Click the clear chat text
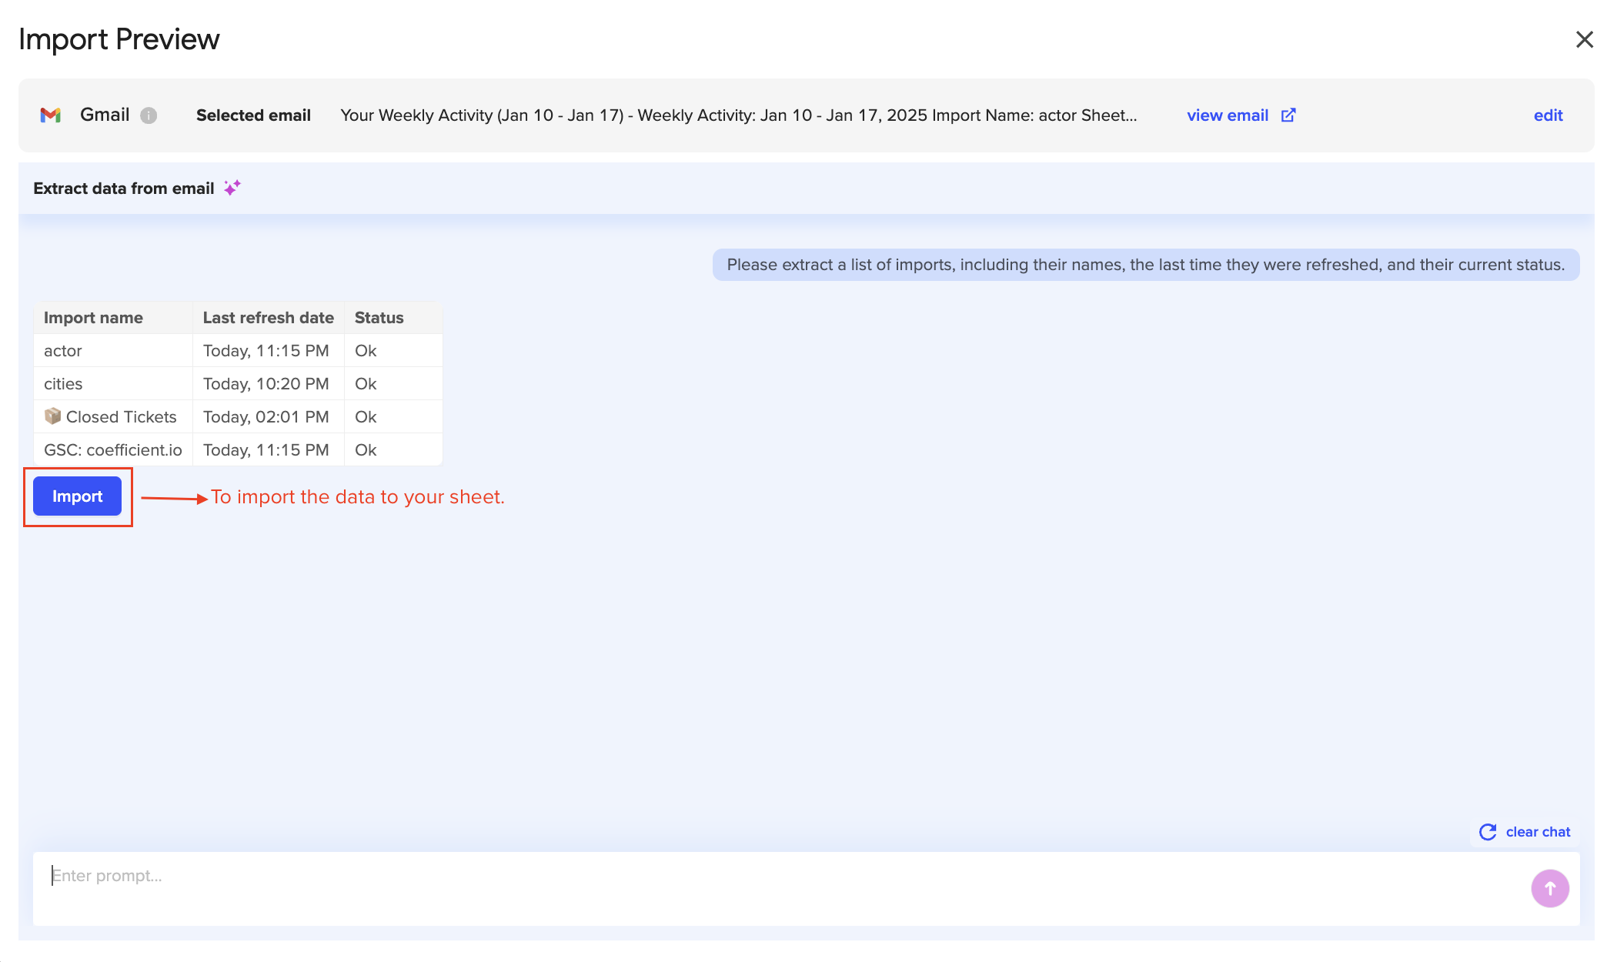 click(x=1538, y=832)
